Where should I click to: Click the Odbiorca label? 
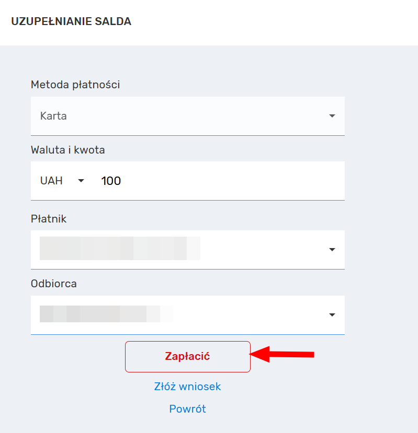[x=54, y=284]
